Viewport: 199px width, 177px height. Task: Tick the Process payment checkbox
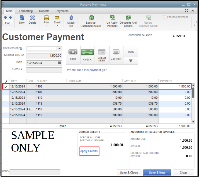164,17
